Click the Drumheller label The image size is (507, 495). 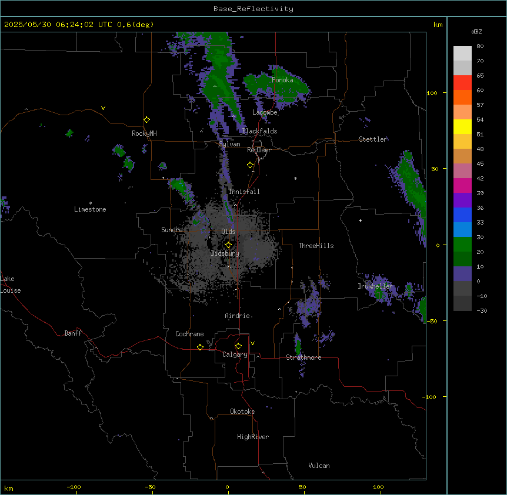(x=375, y=286)
